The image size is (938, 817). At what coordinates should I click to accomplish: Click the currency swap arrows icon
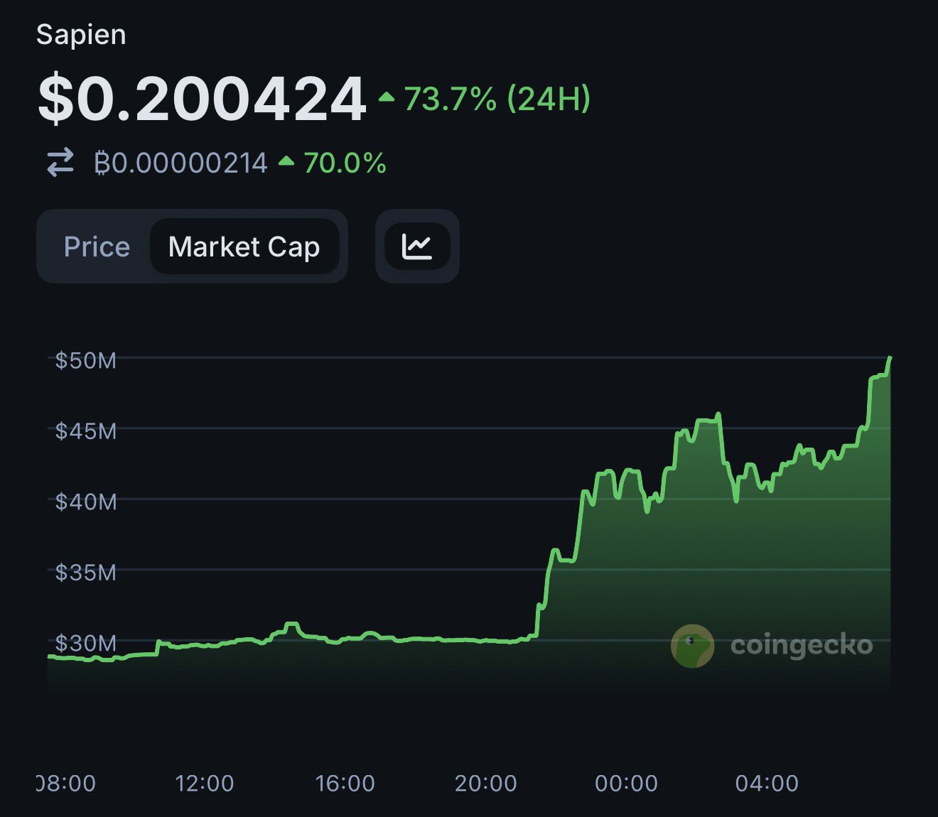coord(60,163)
